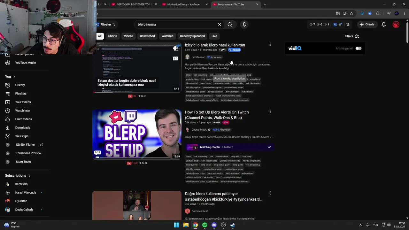This screenshot has height=230, width=409.
Task: Expand the You section chevron
Action: coord(14,77)
